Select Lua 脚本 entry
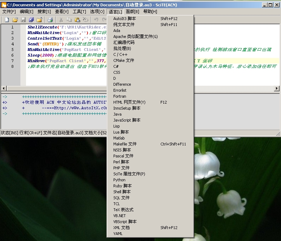281x241 pixels. (150, 132)
